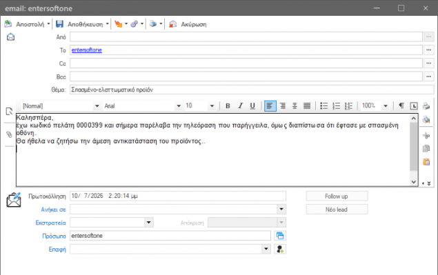Click the ruler tab-stop icon
The image size is (438, 275).
(x=414, y=106)
